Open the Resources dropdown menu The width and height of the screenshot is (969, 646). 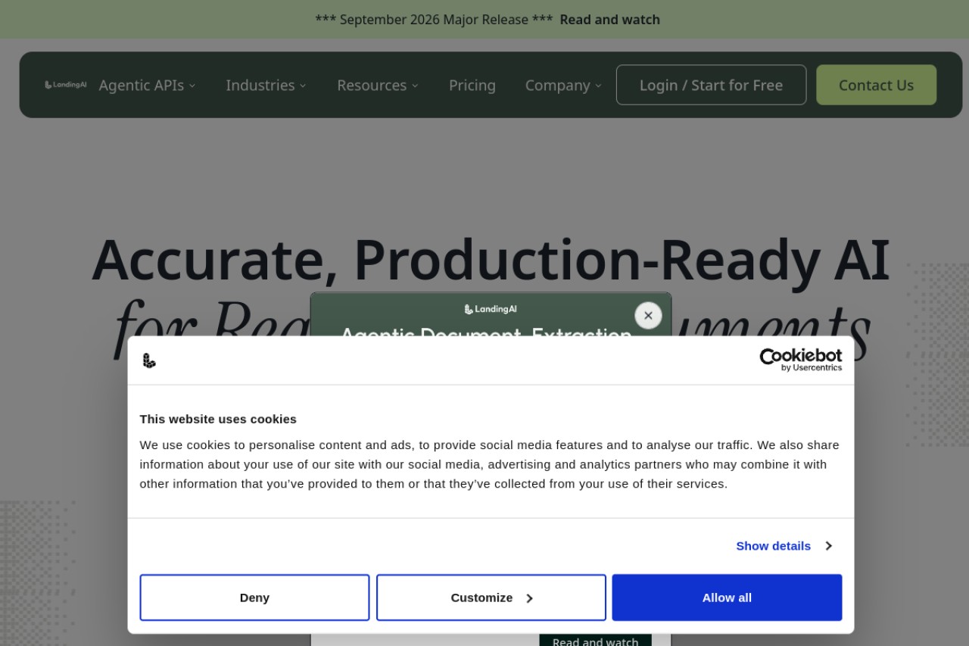click(x=377, y=85)
